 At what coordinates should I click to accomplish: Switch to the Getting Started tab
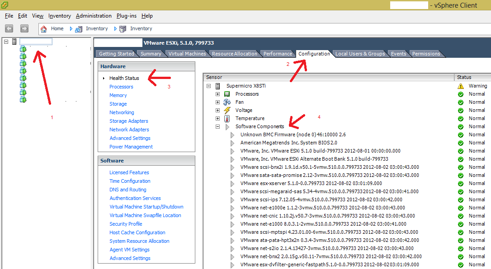tap(116, 54)
